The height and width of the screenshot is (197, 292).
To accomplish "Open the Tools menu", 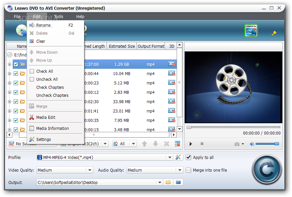I will [58, 16].
